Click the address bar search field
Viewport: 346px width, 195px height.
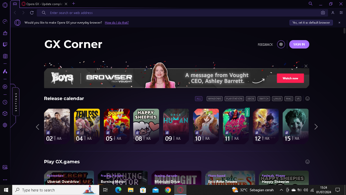coord(182,13)
